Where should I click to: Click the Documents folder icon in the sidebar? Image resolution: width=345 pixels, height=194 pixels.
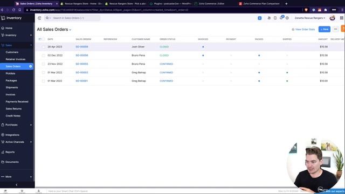(x=3, y=162)
